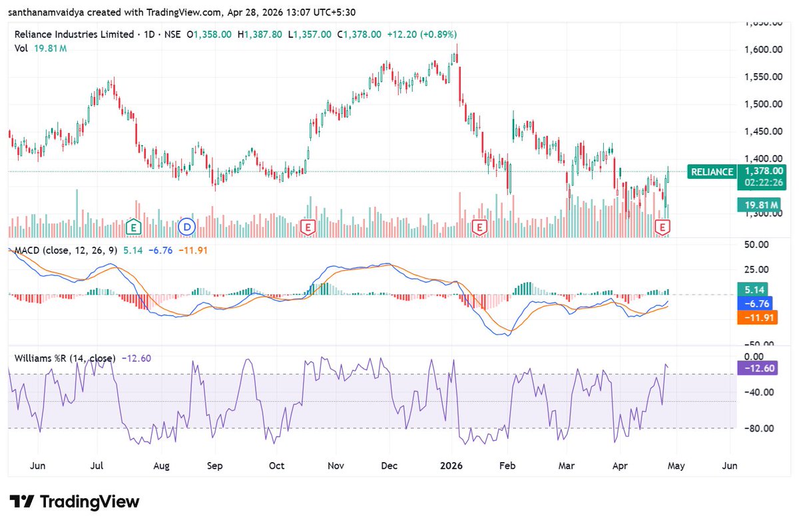Image resolution: width=799 pixels, height=526 pixels.
Task: Click the red earnings E marker in late April
Action: point(663,227)
